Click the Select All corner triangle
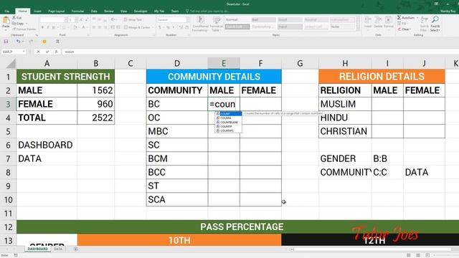Image resolution: width=459 pixels, height=258 pixels. (x=11, y=64)
